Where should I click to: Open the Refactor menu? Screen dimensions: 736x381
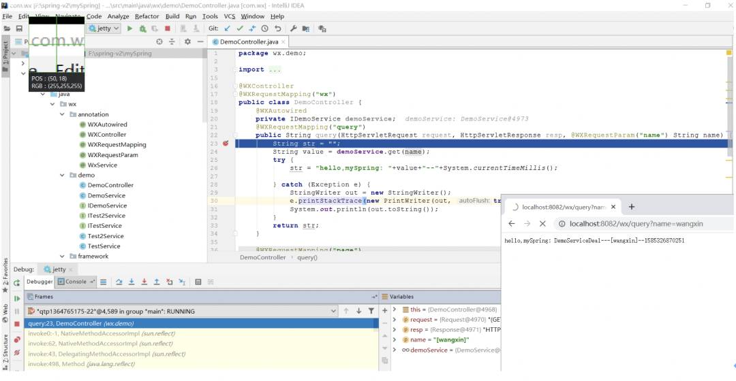pos(147,16)
